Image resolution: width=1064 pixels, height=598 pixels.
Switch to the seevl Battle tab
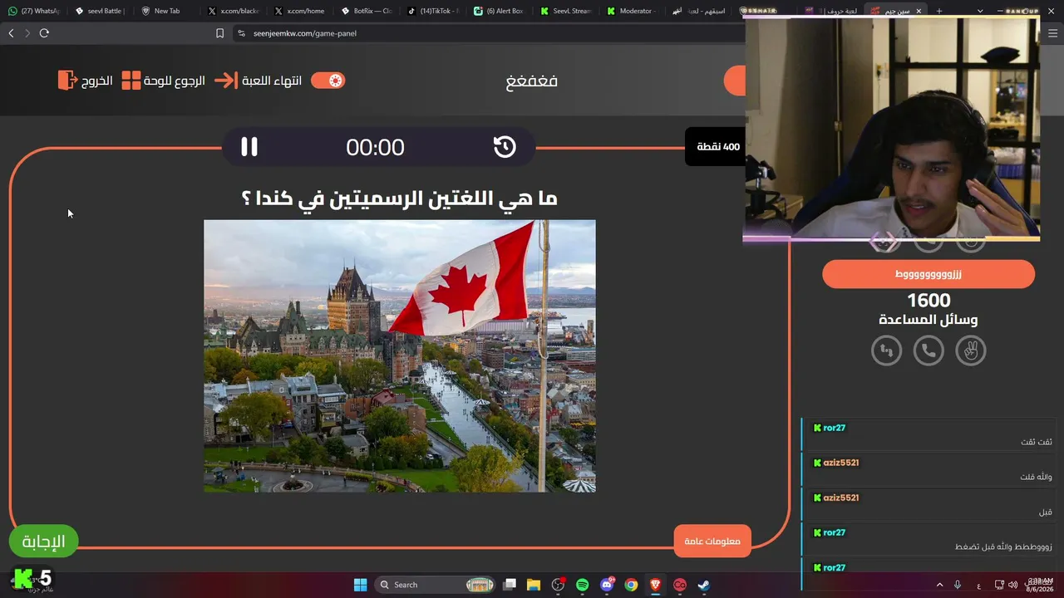click(100, 11)
